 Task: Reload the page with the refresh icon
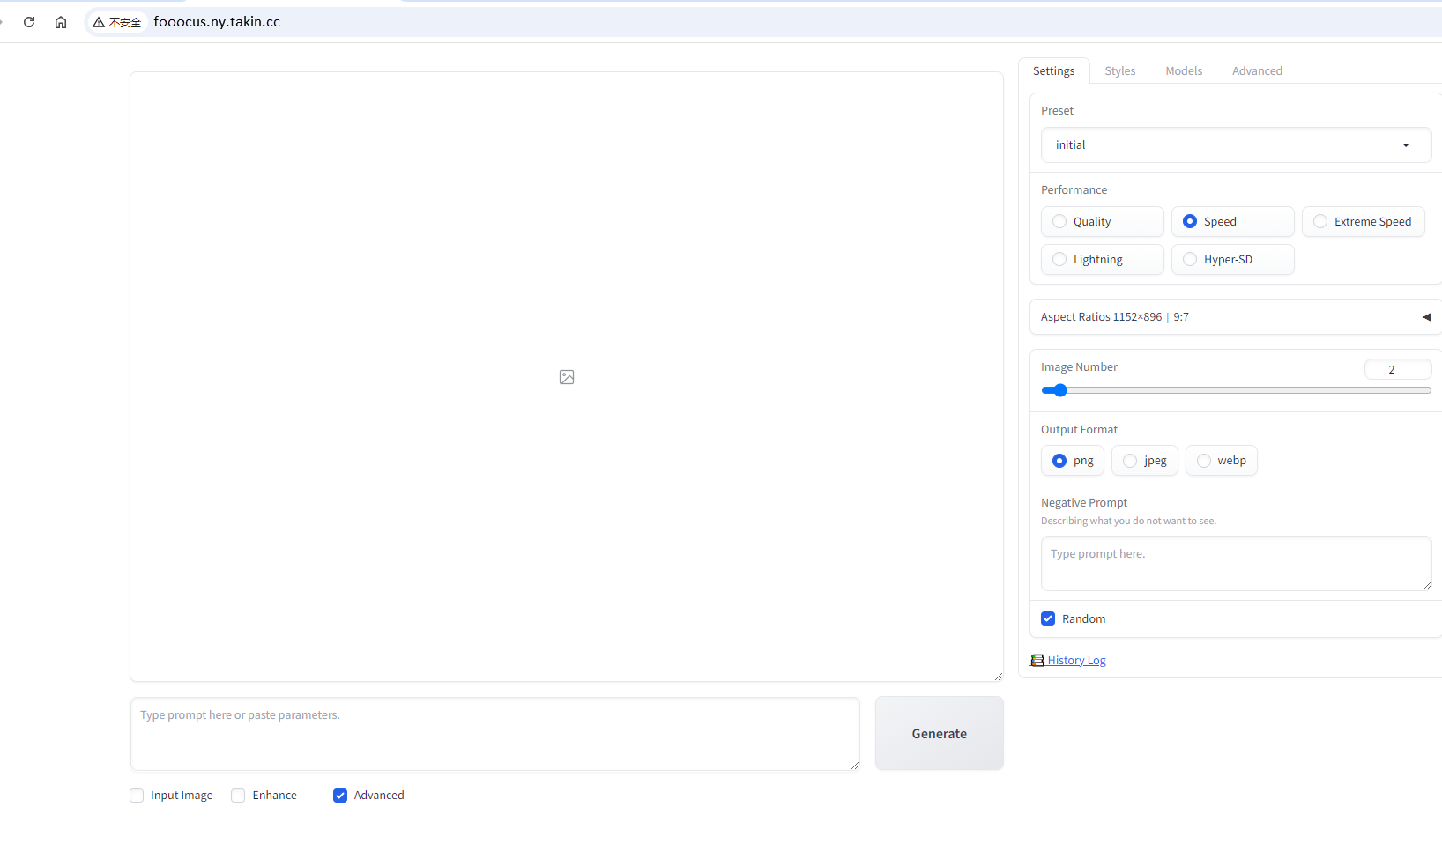click(29, 22)
